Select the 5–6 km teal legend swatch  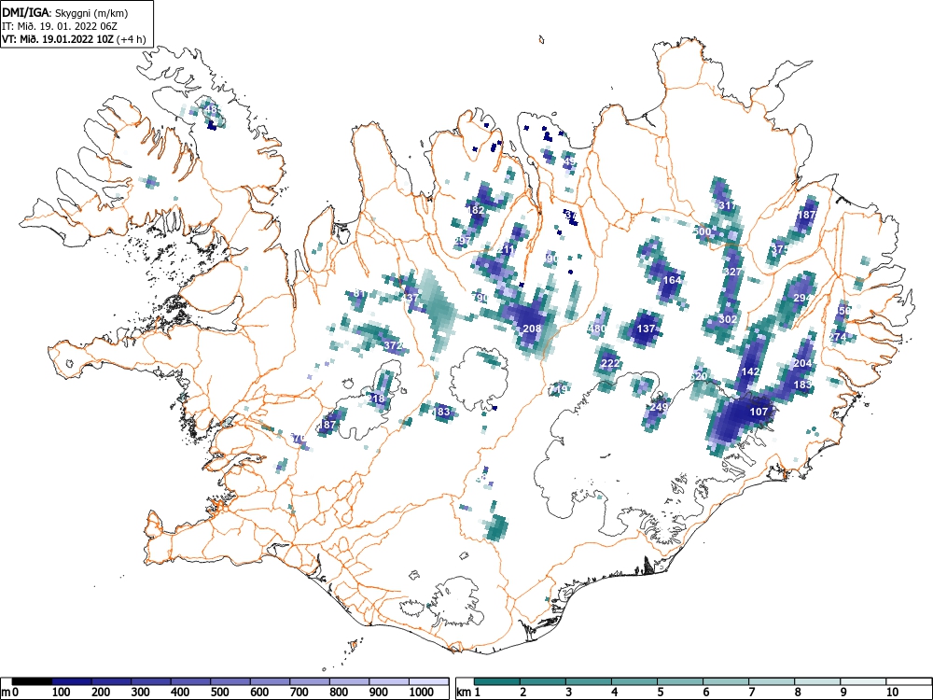coord(680,681)
